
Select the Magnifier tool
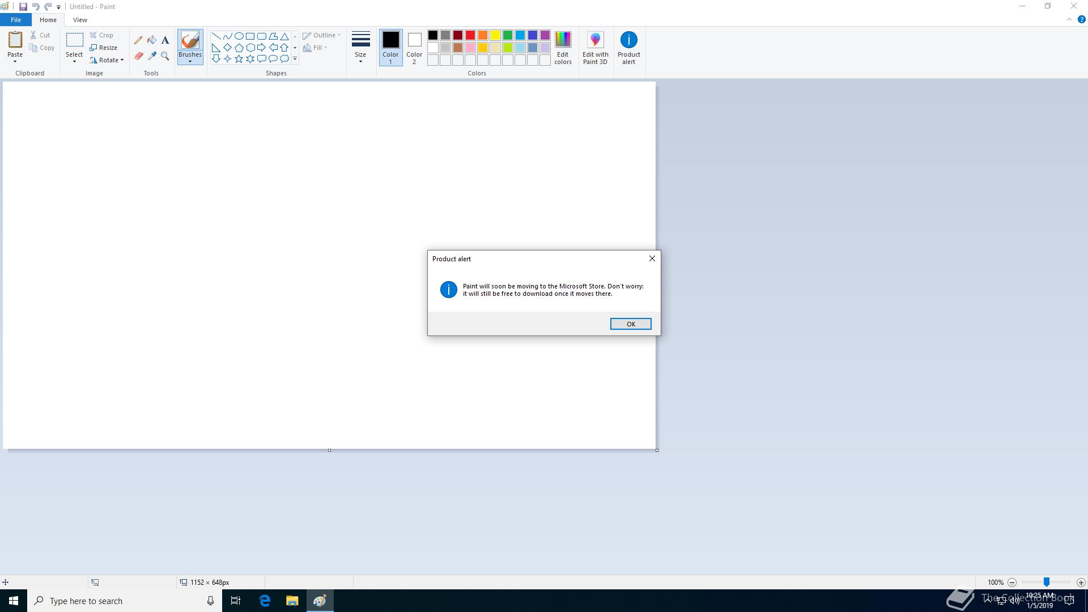coord(165,56)
